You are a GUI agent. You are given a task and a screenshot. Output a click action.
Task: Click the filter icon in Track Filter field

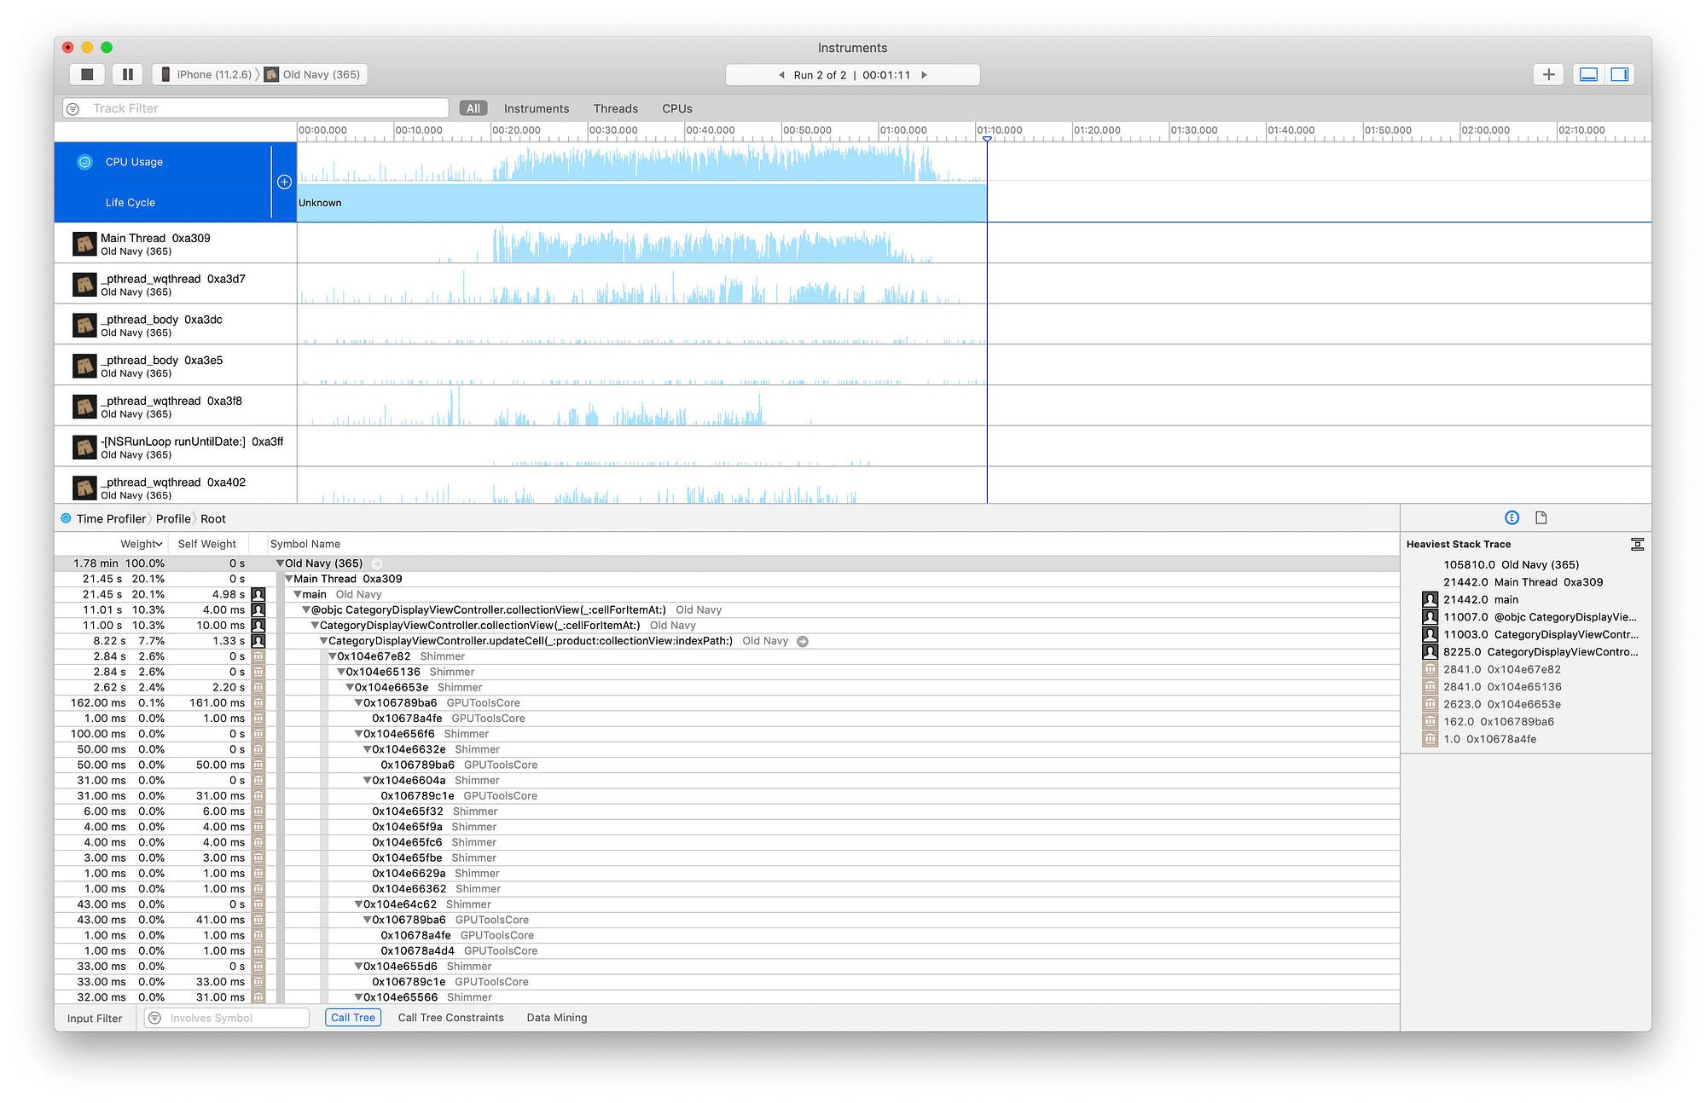coord(73,108)
